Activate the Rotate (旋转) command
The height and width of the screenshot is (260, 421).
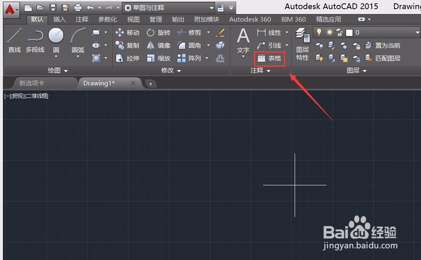pos(158,33)
